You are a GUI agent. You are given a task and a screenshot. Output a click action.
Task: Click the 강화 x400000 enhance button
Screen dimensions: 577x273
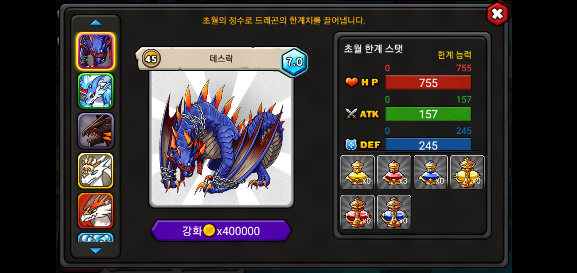coord(221,231)
